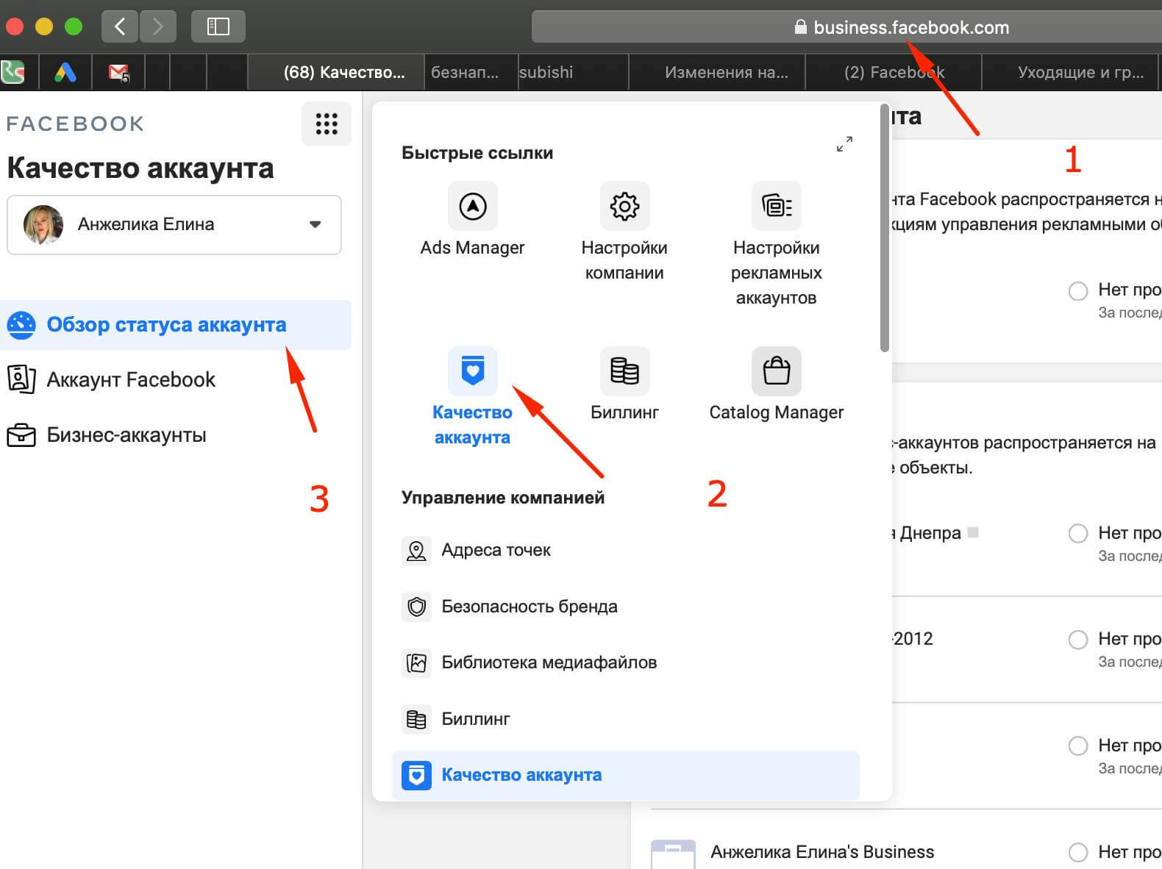Open the Catalog Manager bag icon
The height and width of the screenshot is (869, 1162).
click(776, 371)
